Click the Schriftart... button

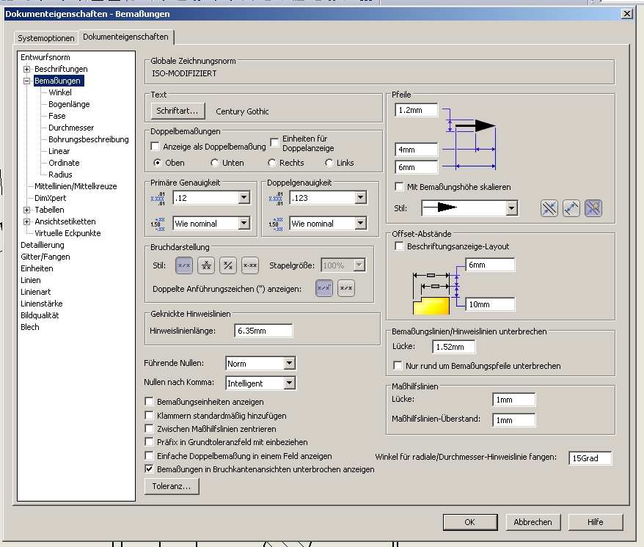[177, 111]
